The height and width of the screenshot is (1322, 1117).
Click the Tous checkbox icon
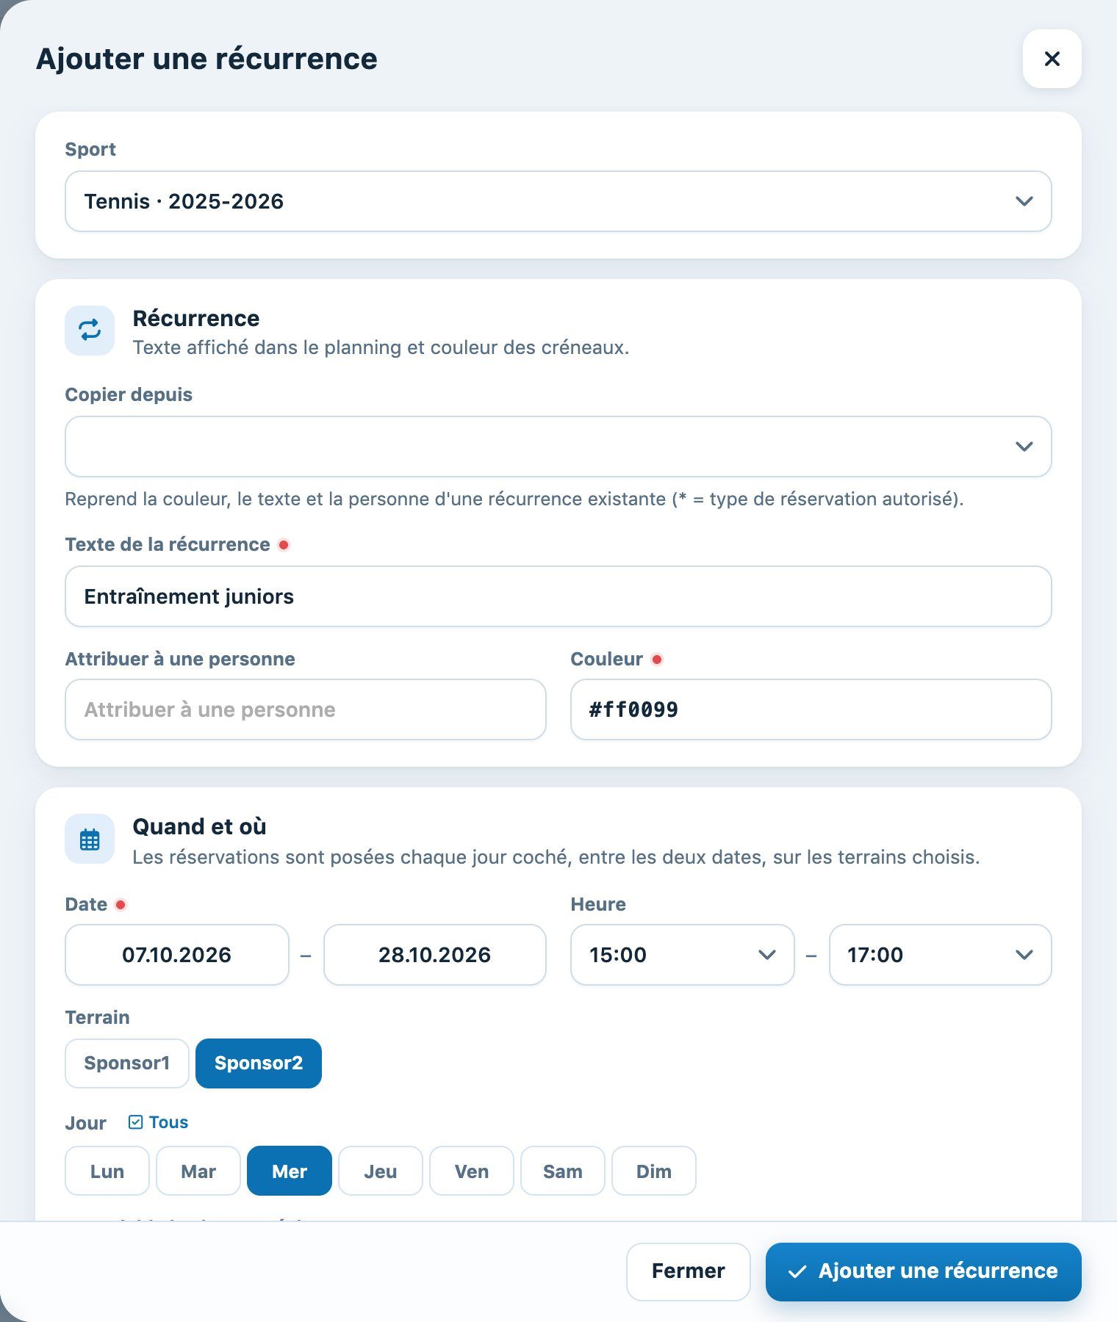click(135, 1122)
